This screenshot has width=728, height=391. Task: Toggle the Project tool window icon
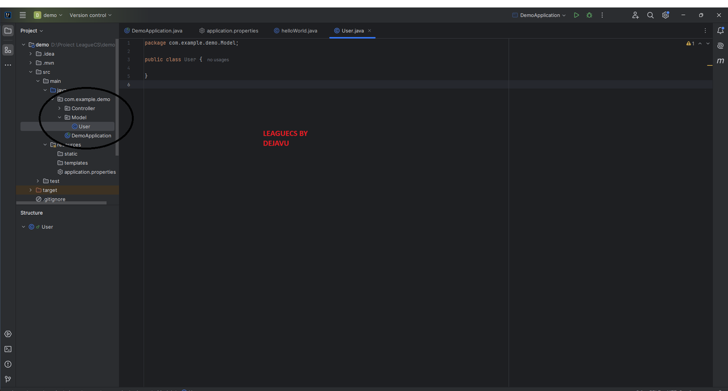8,31
